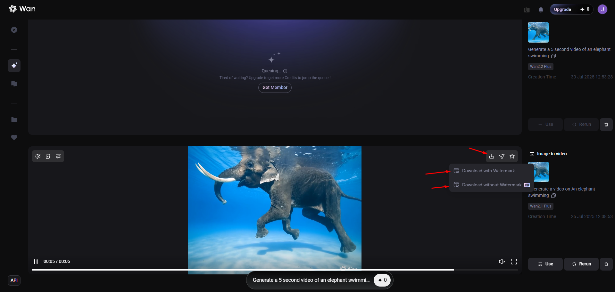Image resolution: width=615 pixels, height=292 pixels.
Task: Click the delete trash icon next to Rerun
Action: [606, 124]
